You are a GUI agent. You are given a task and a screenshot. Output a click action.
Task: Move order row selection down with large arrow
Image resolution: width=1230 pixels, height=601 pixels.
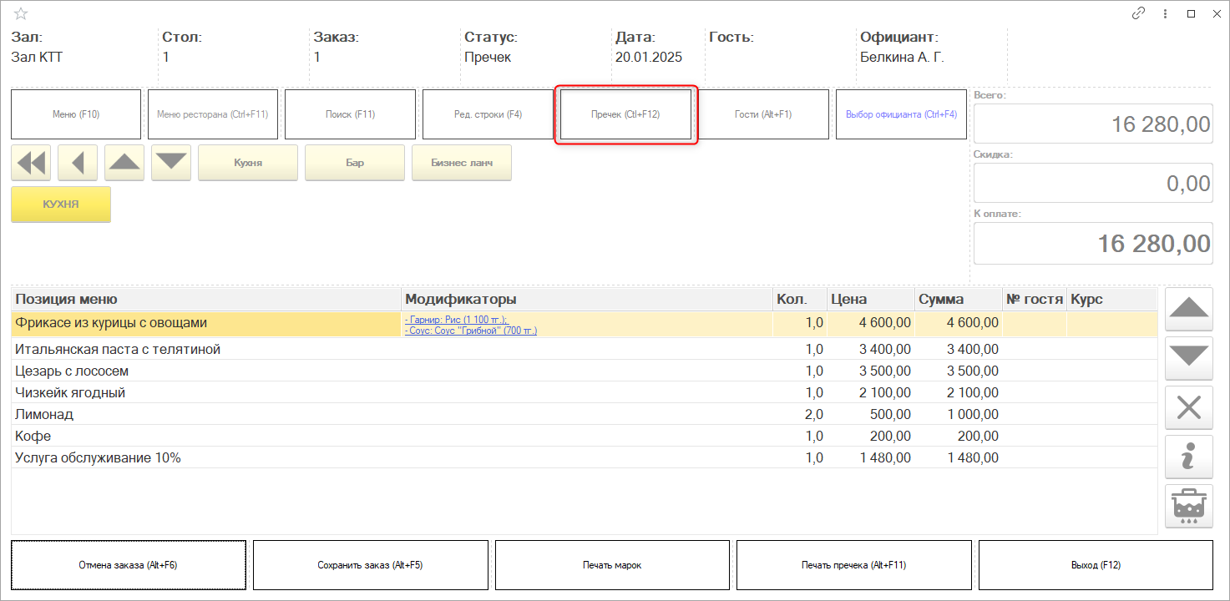pos(1188,358)
